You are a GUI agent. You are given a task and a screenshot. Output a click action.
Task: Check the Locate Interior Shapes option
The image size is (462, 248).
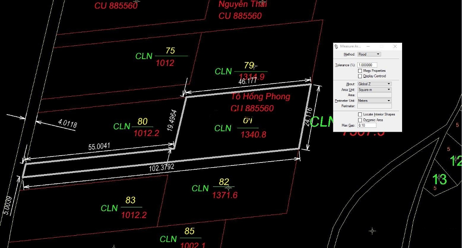[360, 114]
